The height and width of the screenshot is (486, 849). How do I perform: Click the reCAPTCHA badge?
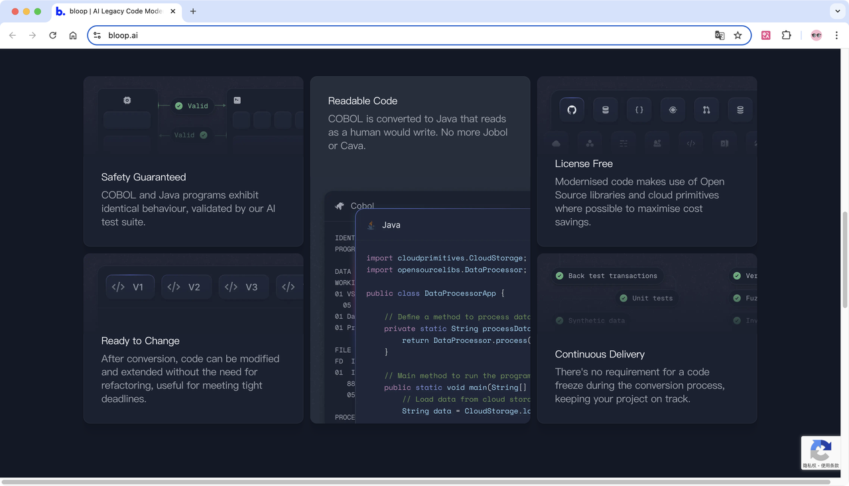point(821,453)
